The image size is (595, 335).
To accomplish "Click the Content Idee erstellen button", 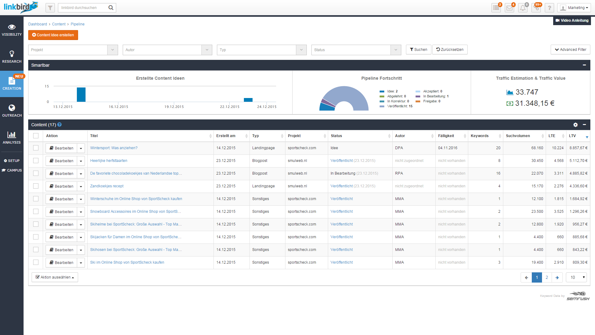I will pyautogui.click(x=53, y=35).
